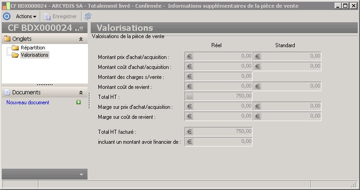360x190 pixels.
Task: Maximize the window
Action: (345, 6)
